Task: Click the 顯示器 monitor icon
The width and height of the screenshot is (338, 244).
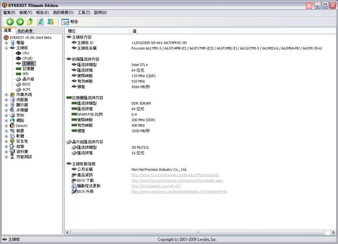Action: click(12, 105)
